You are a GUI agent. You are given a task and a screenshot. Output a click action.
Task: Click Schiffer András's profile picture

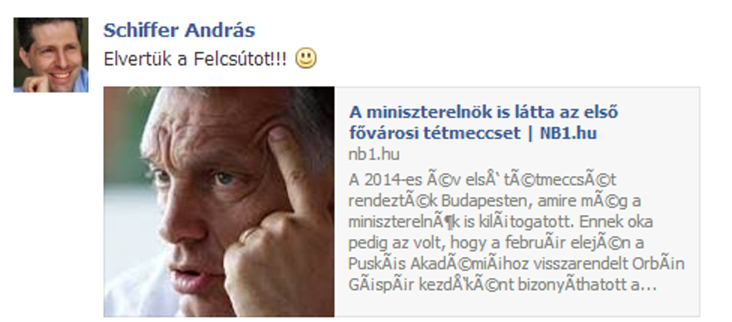point(51,54)
